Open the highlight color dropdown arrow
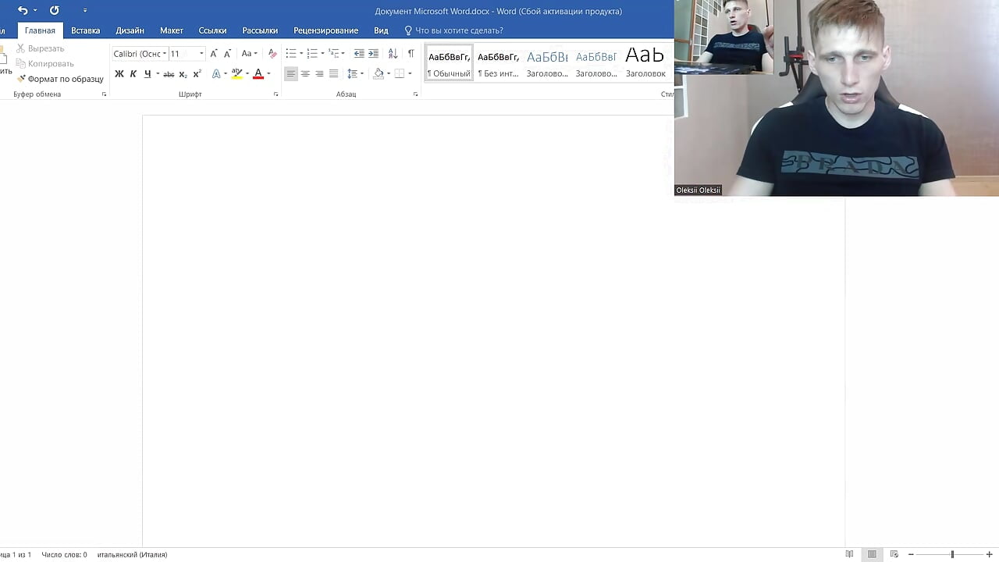Screen dimensions: 999x562 (x=247, y=74)
